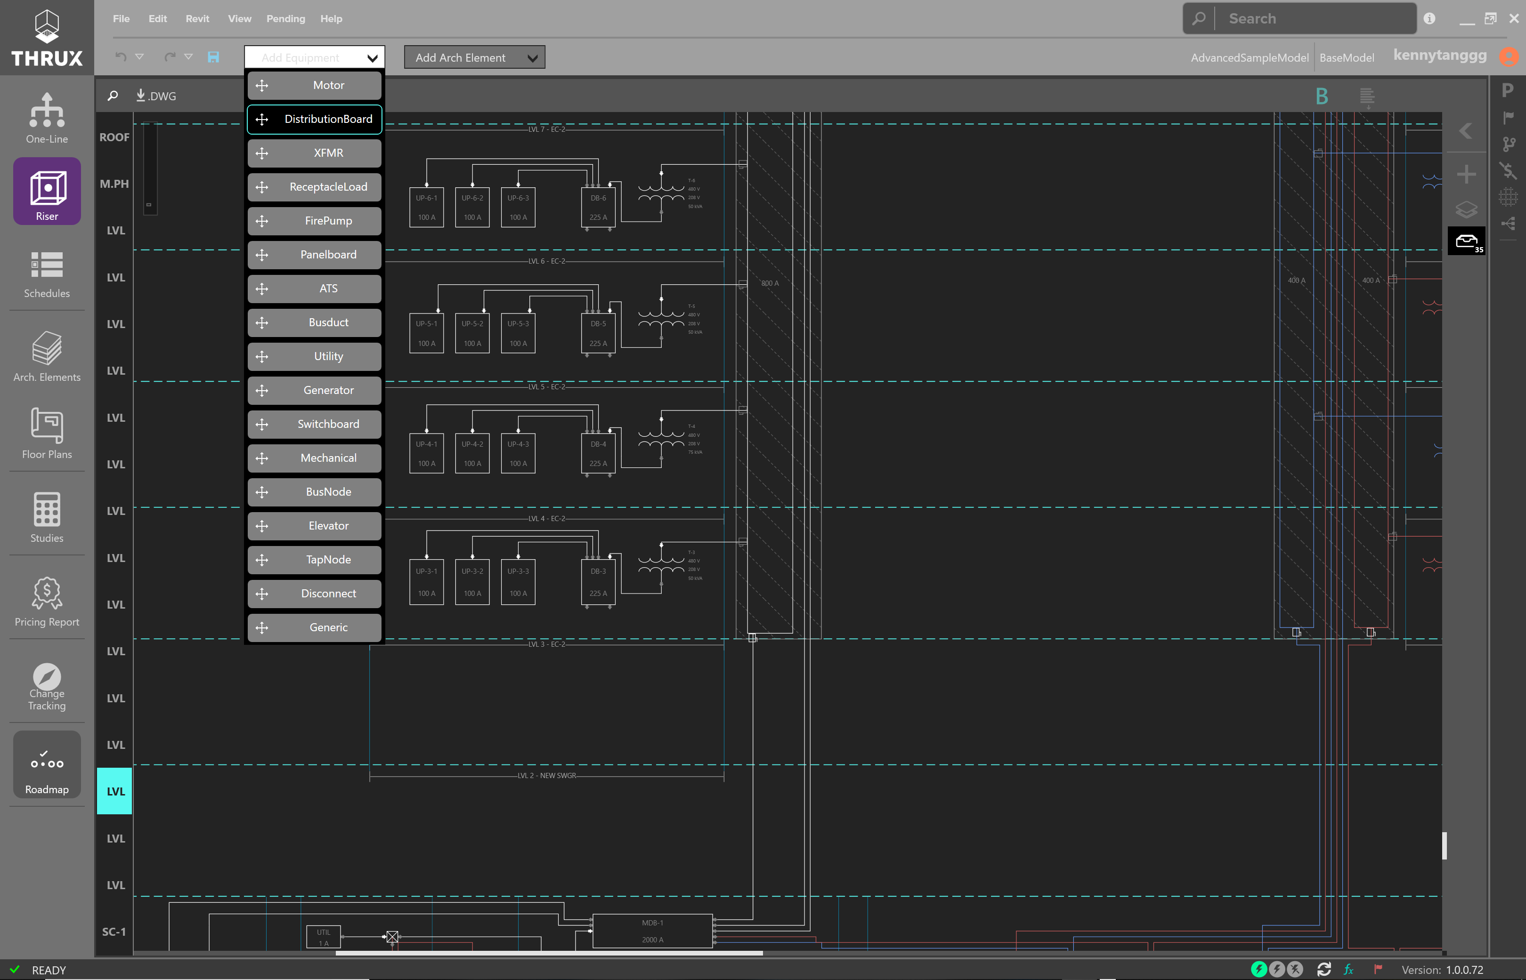Image resolution: width=1526 pixels, height=980 pixels.
Task: Open Schedules from the sidebar
Action: (x=47, y=273)
